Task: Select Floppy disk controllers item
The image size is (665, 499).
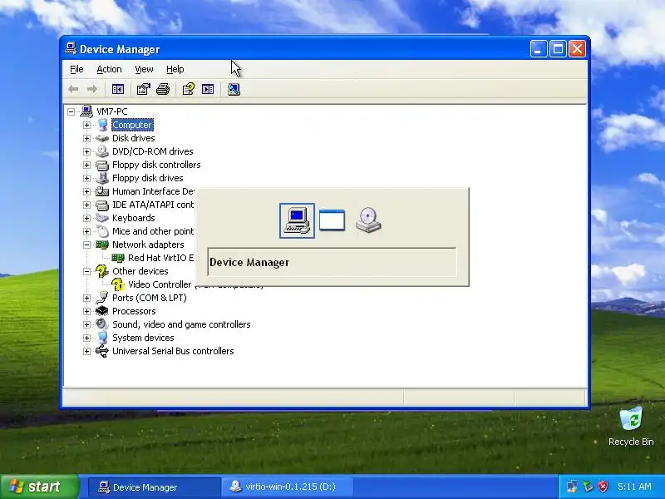Action: click(156, 165)
